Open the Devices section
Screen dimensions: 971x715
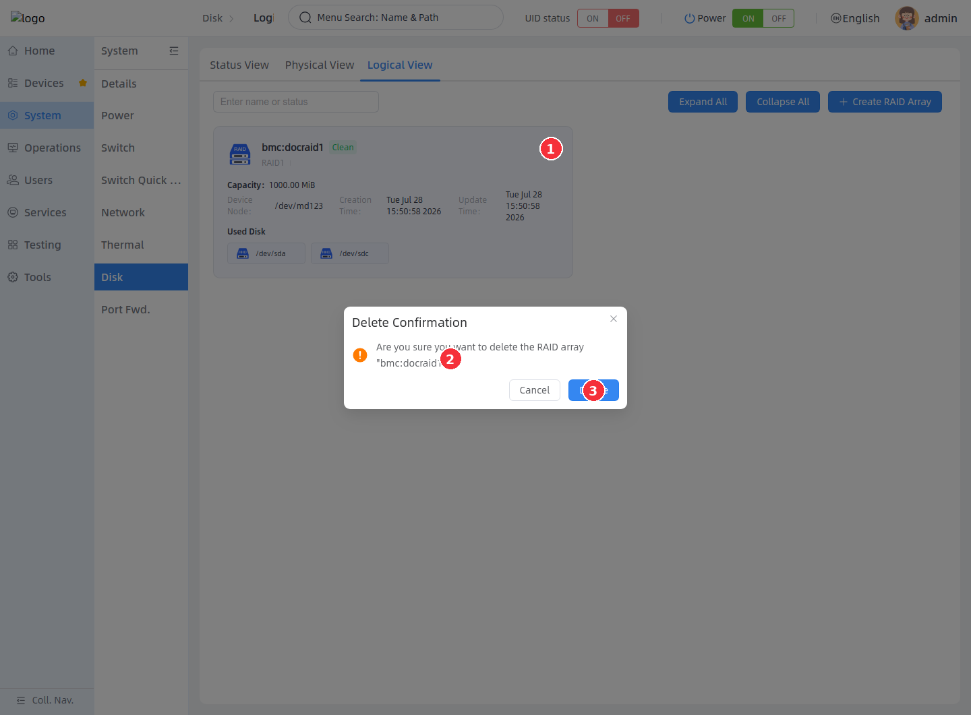(x=47, y=83)
